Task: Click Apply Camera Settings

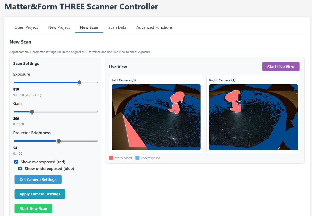Action: click(40, 194)
